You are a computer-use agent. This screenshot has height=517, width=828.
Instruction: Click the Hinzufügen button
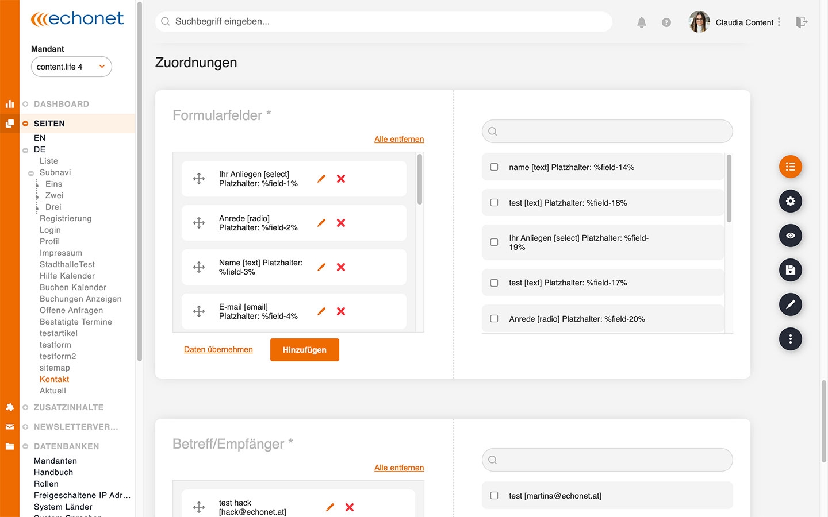click(x=304, y=350)
